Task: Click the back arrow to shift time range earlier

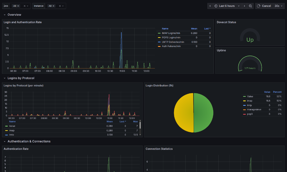Action: point(210,6)
